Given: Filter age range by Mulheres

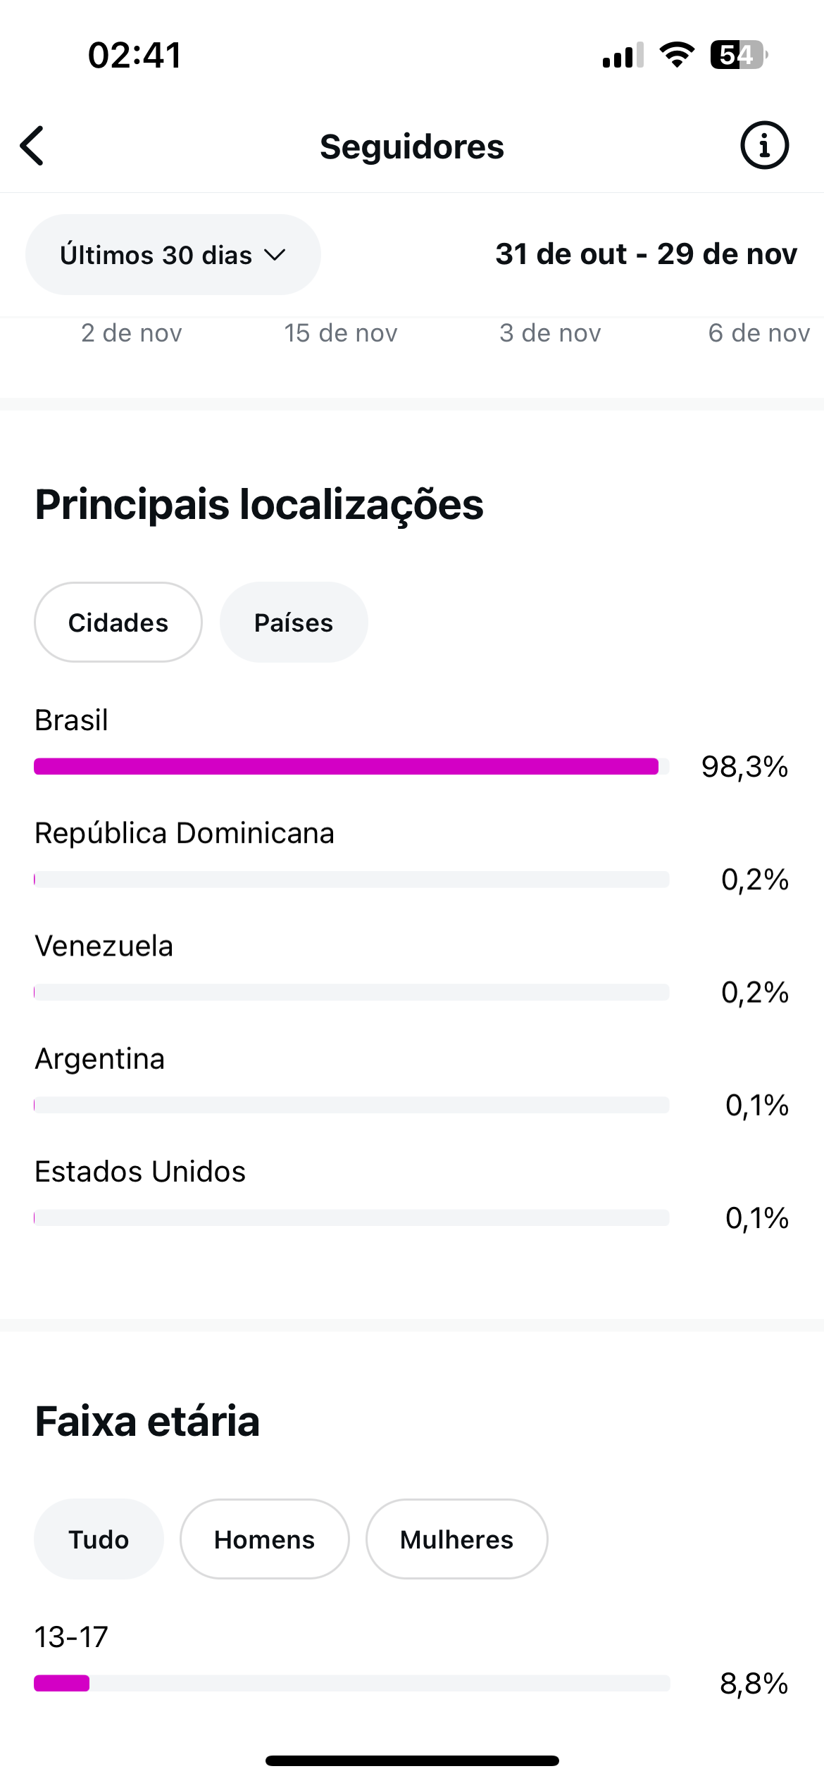Looking at the screenshot, I should pos(456,1539).
